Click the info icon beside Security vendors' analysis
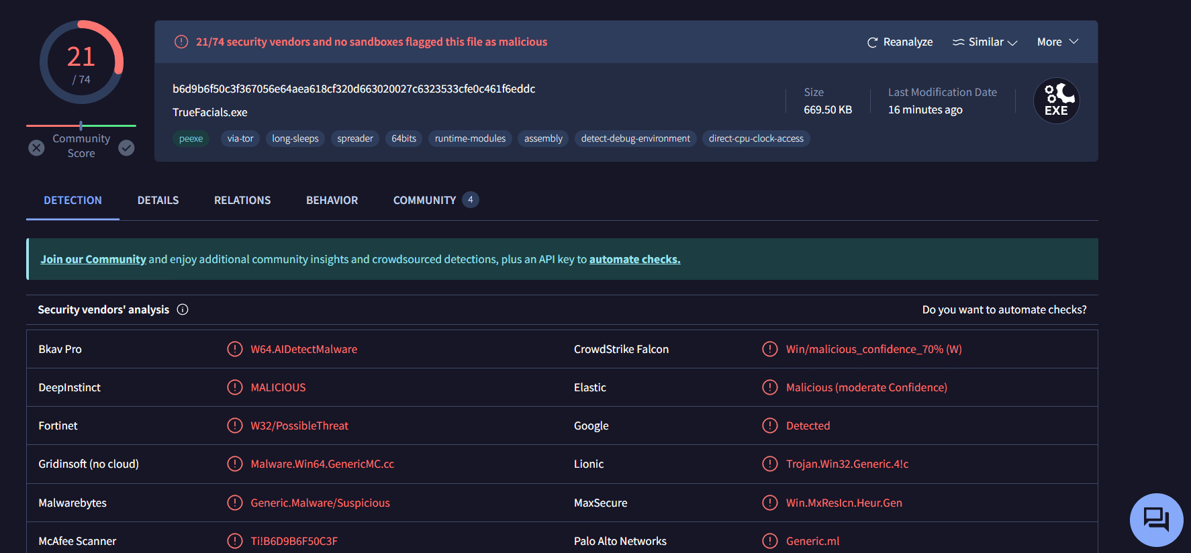This screenshot has height=553, width=1191. pos(183,309)
